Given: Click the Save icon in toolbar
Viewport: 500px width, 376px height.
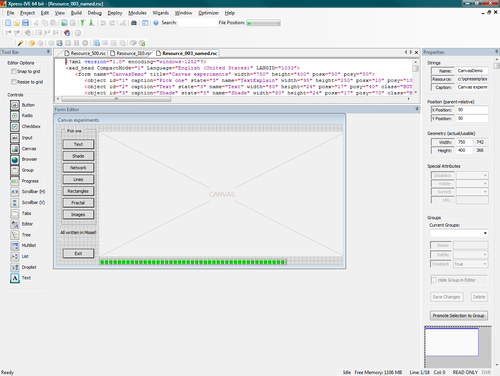Looking at the screenshot, I should coord(25,23).
